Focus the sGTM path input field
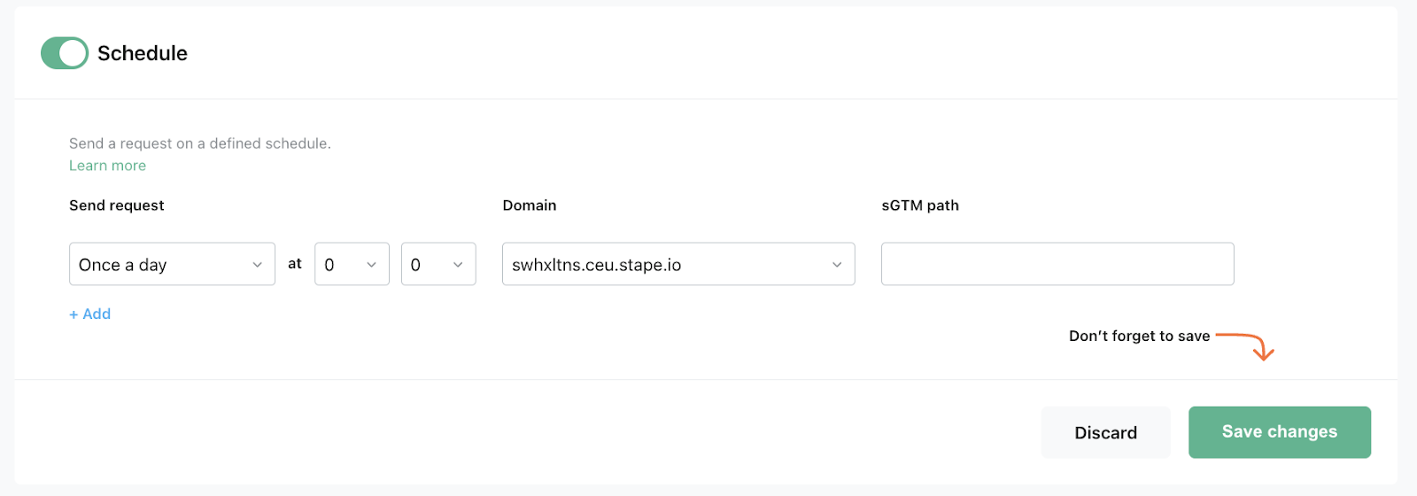This screenshot has height=496, width=1417. (x=1057, y=264)
